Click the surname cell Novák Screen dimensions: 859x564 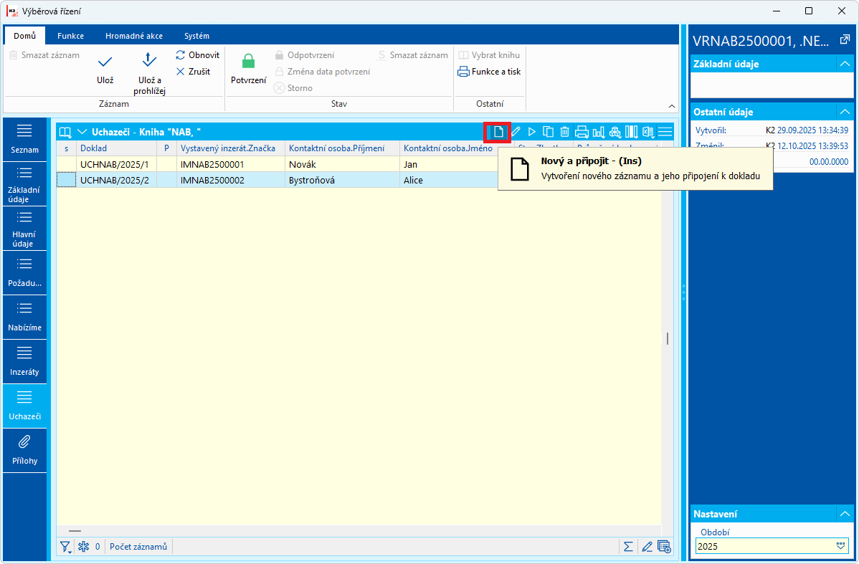[x=343, y=164]
